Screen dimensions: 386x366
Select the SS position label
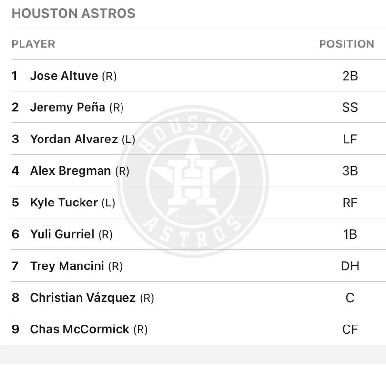pyautogui.click(x=350, y=108)
